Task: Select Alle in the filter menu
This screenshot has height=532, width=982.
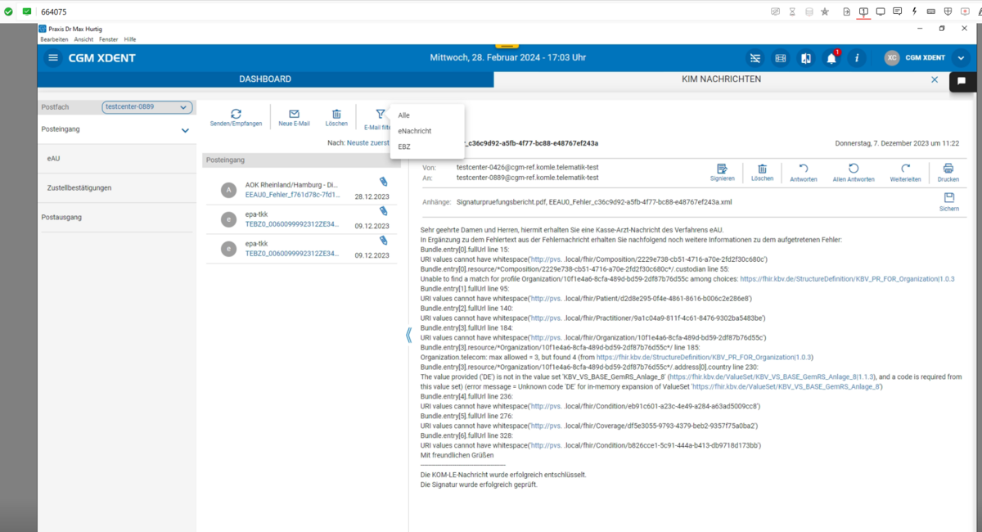Action: click(x=403, y=115)
